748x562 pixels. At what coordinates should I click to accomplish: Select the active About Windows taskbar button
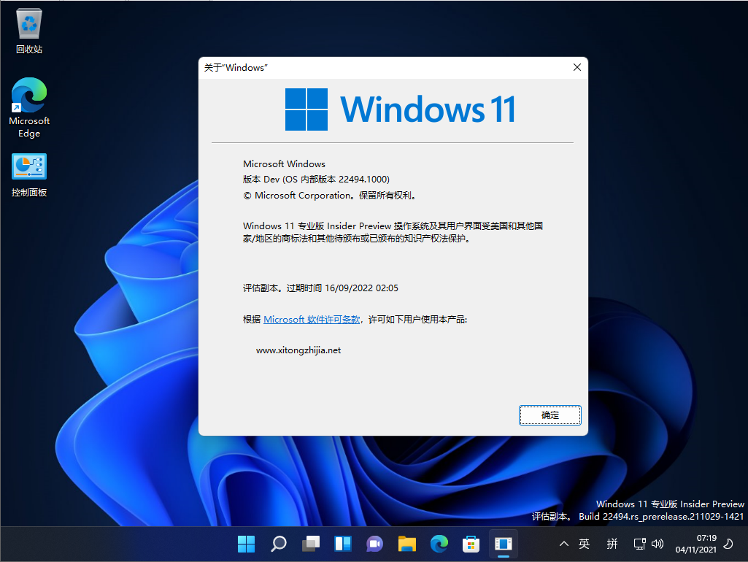[x=503, y=544]
